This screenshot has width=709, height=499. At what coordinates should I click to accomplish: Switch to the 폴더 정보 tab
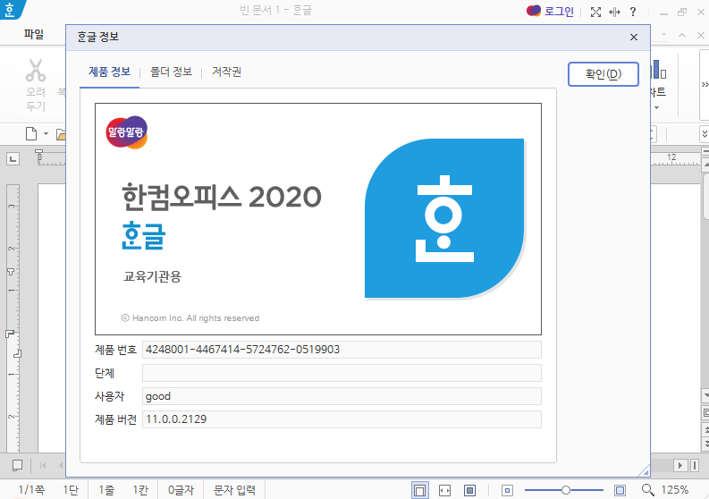pos(171,72)
